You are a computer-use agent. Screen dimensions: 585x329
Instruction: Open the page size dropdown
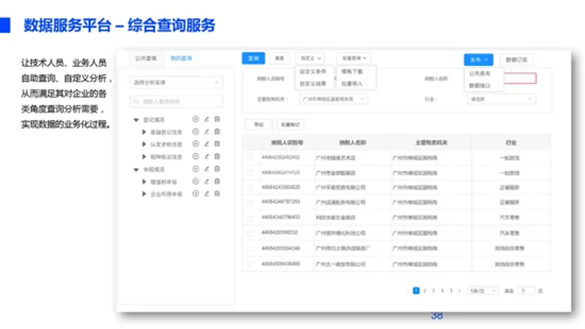point(483,291)
